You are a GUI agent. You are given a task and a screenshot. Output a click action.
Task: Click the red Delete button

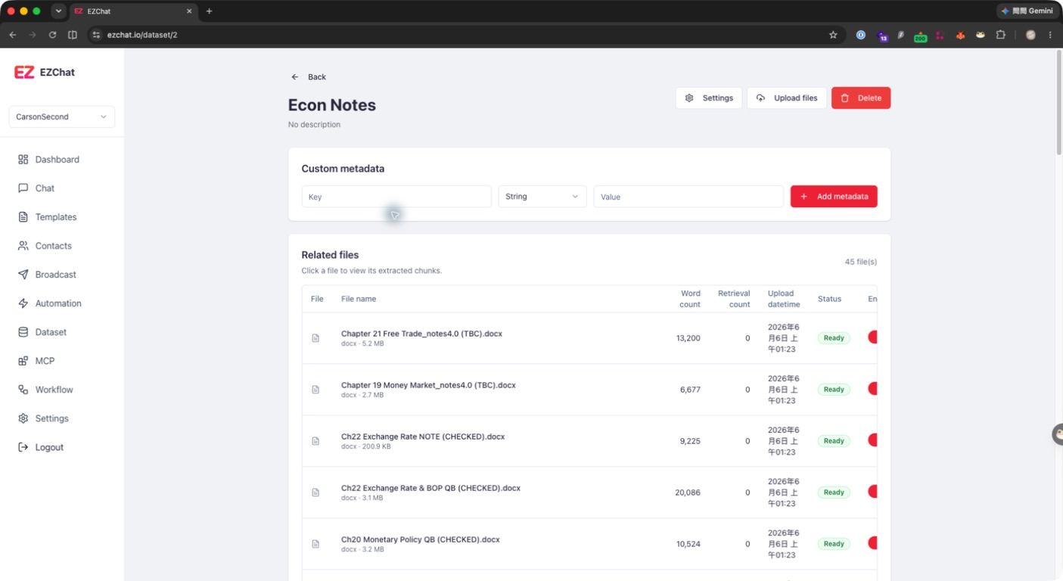pyautogui.click(x=861, y=98)
